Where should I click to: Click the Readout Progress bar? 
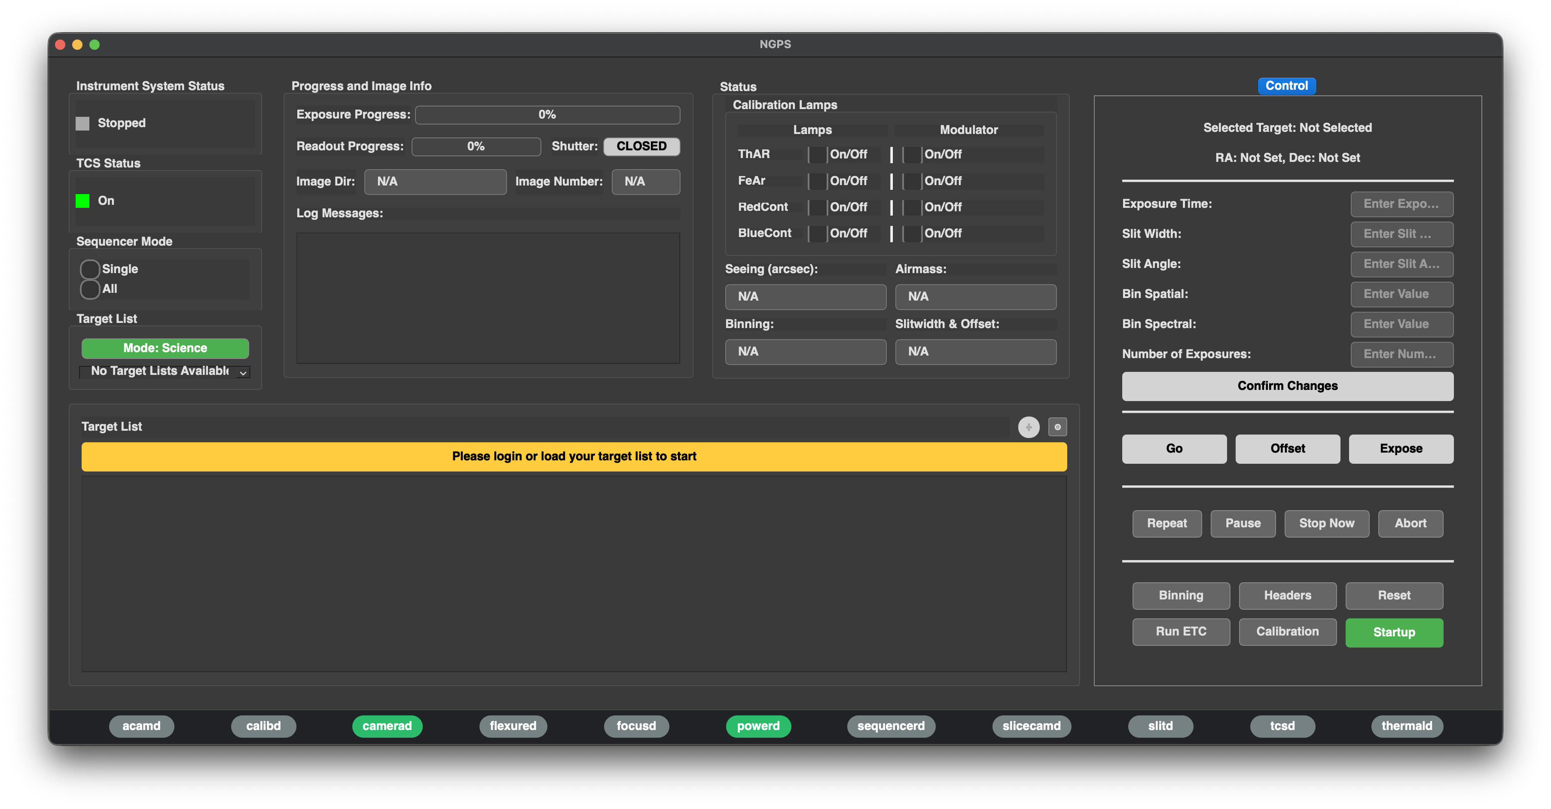point(476,147)
